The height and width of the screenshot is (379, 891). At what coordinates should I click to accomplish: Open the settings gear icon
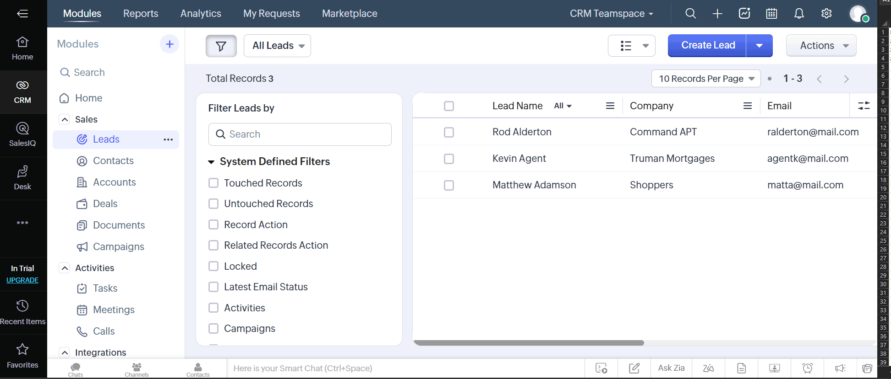[x=826, y=14]
